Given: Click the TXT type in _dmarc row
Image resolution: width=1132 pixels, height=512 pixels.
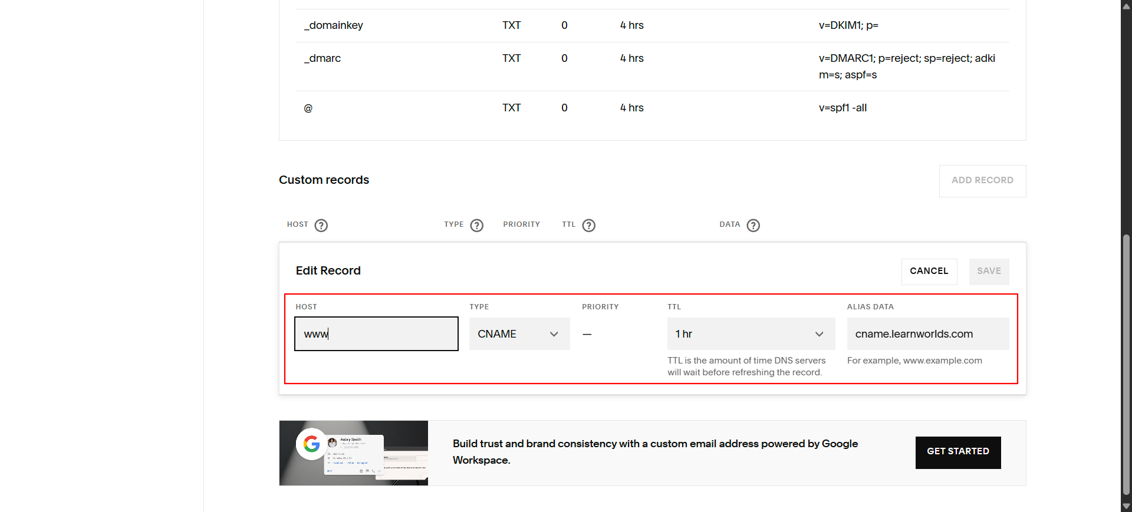Looking at the screenshot, I should pyautogui.click(x=512, y=58).
